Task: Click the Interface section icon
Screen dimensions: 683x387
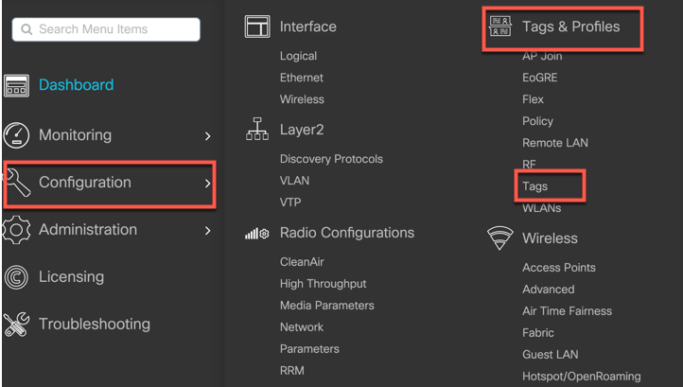Action: [257, 26]
